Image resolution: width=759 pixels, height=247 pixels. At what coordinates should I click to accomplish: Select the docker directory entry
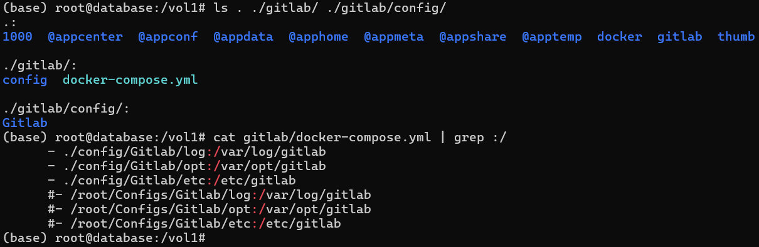[x=620, y=37]
